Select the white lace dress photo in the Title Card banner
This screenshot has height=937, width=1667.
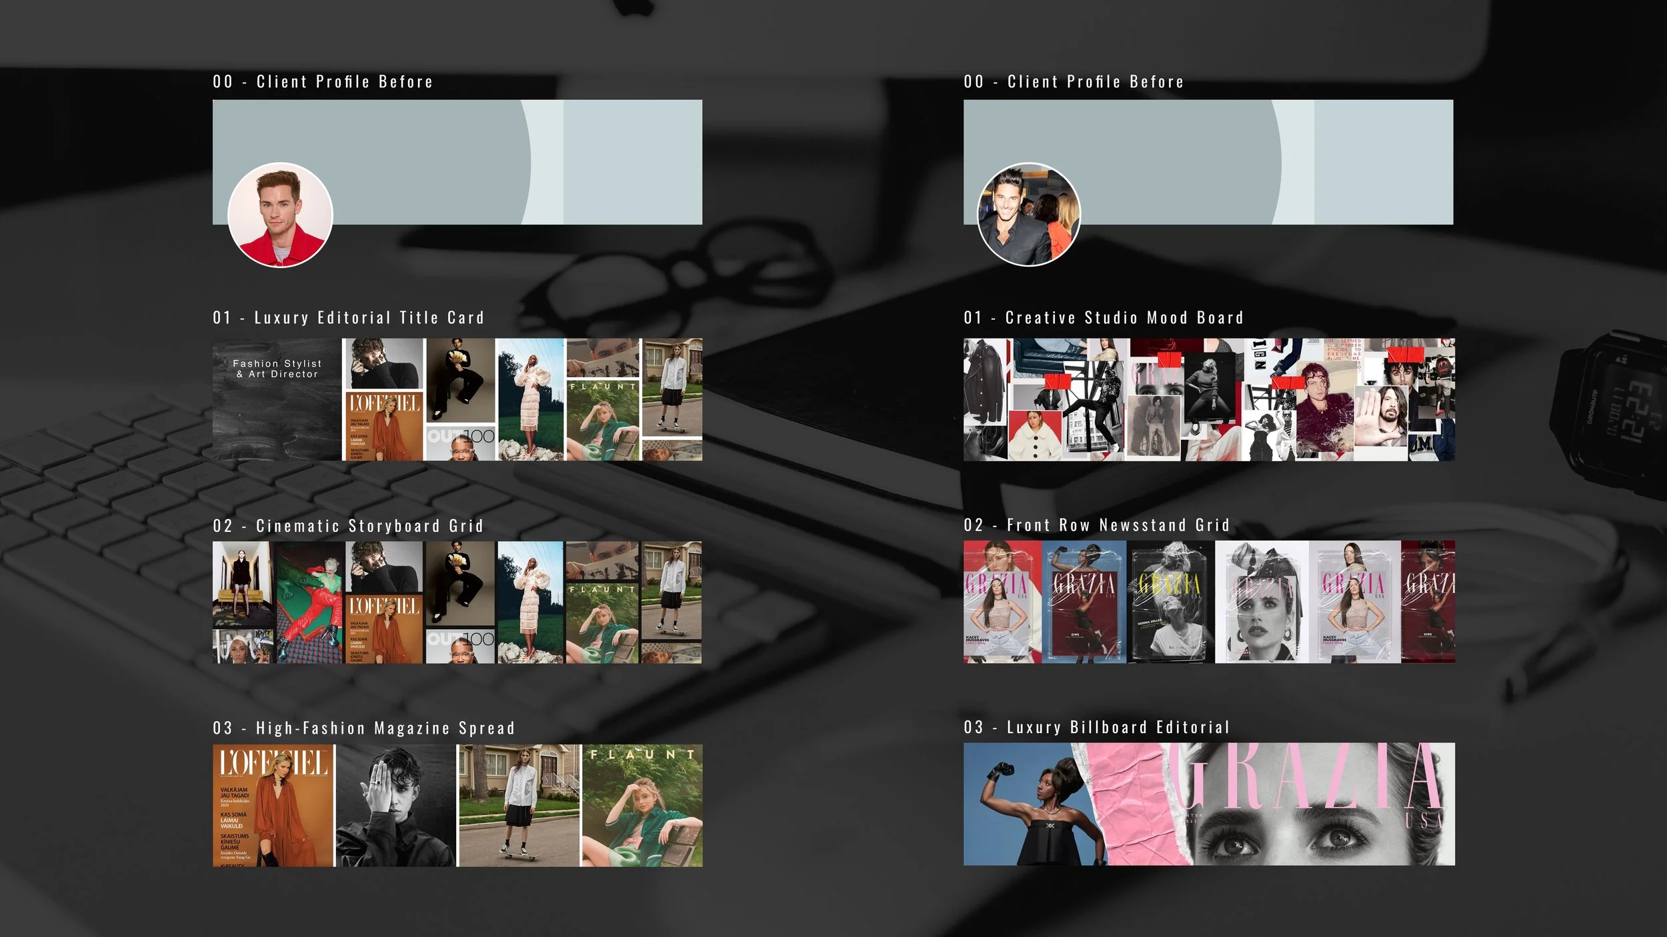[530, 399]
